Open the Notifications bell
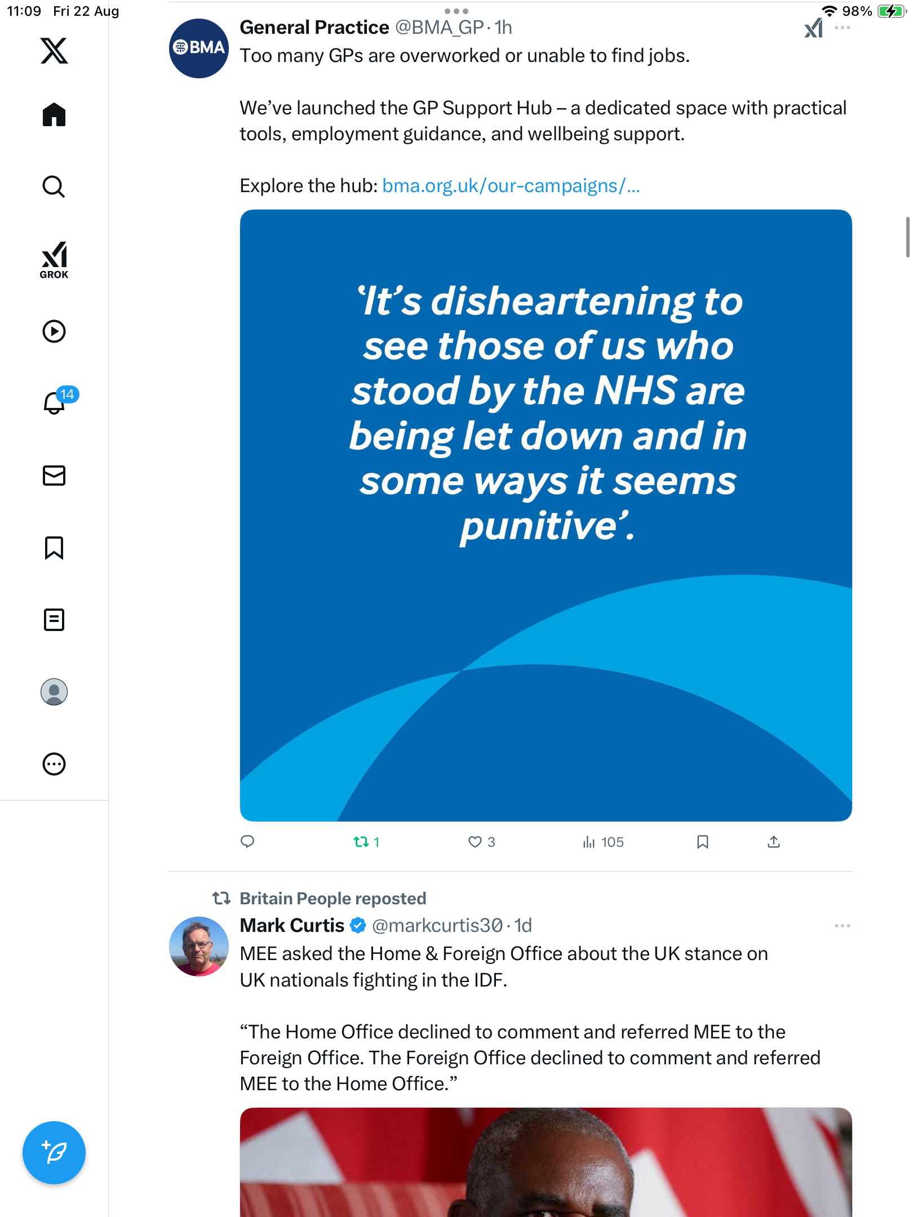913x1217 pixels. (54, 403)
